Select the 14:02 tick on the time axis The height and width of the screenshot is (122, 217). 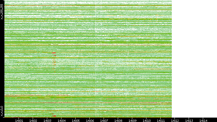(x=33, y=120)
